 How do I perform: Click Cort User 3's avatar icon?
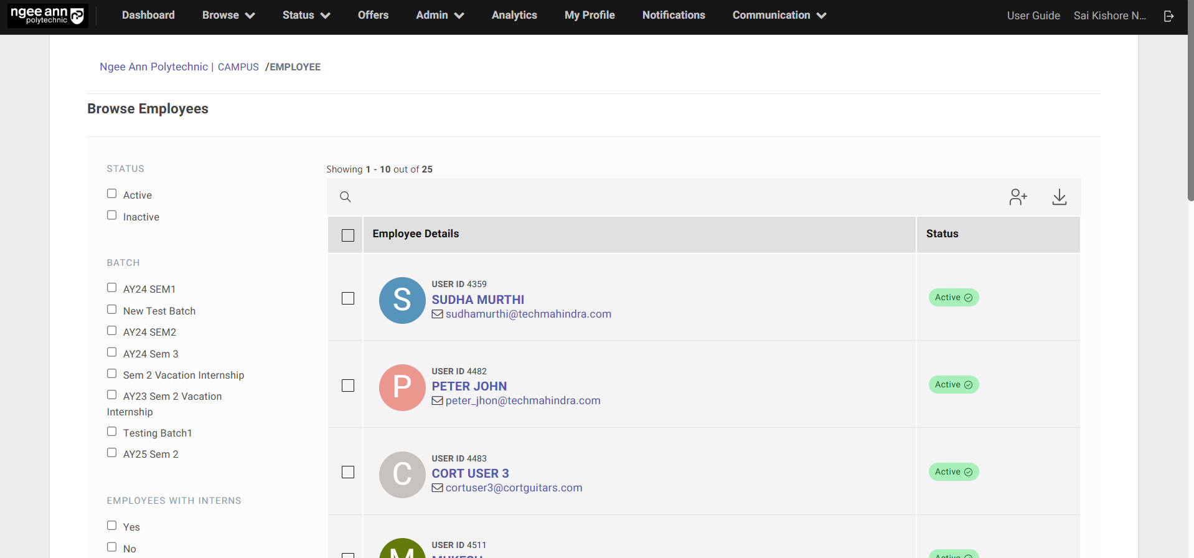coord(402,475)
